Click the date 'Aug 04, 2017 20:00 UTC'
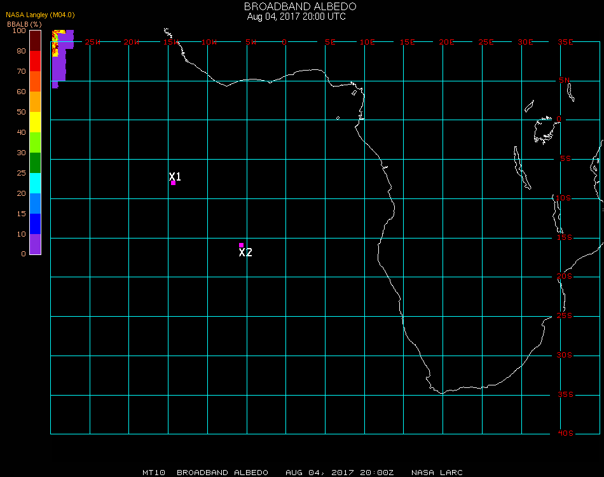The height and width of the screenshot is (477, 604). click(x=296, y=17)
